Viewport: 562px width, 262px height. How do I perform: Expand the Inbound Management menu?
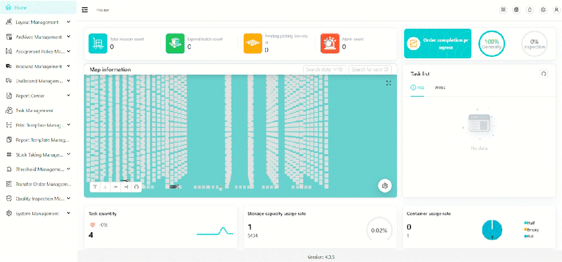coord(36,67)
